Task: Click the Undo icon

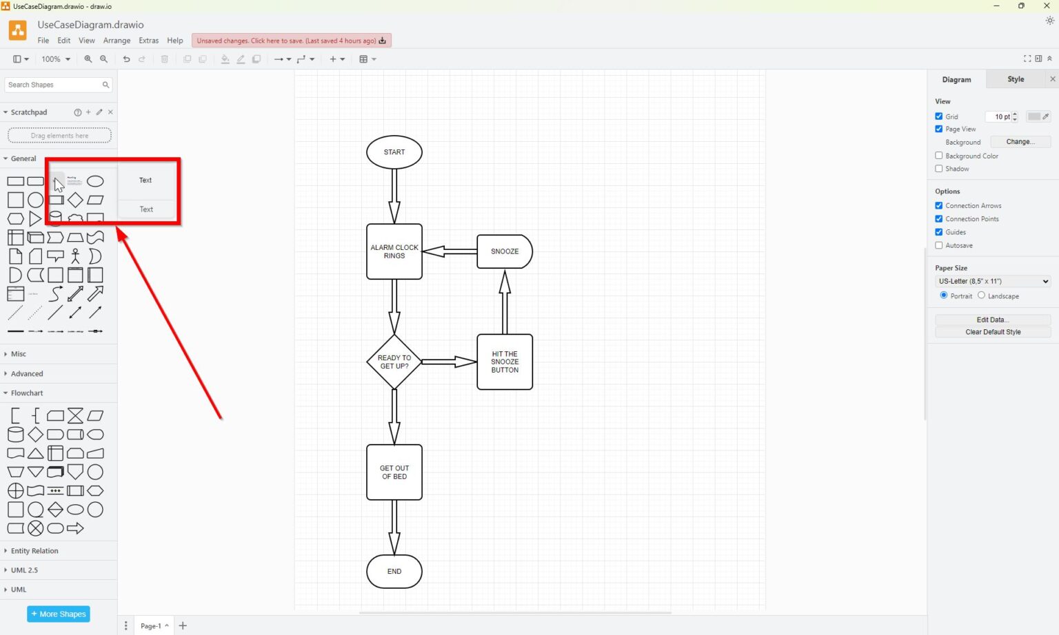Action: coord(126,59)
